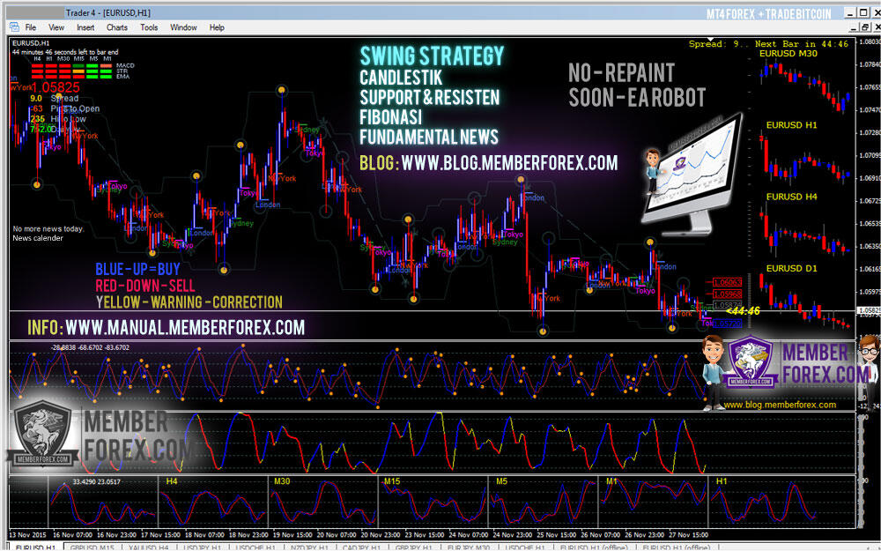Click the 'EURUSD D1' mini chart label
Image resolution: width=881 pixels, height=551 pixels.
[792, 268]
